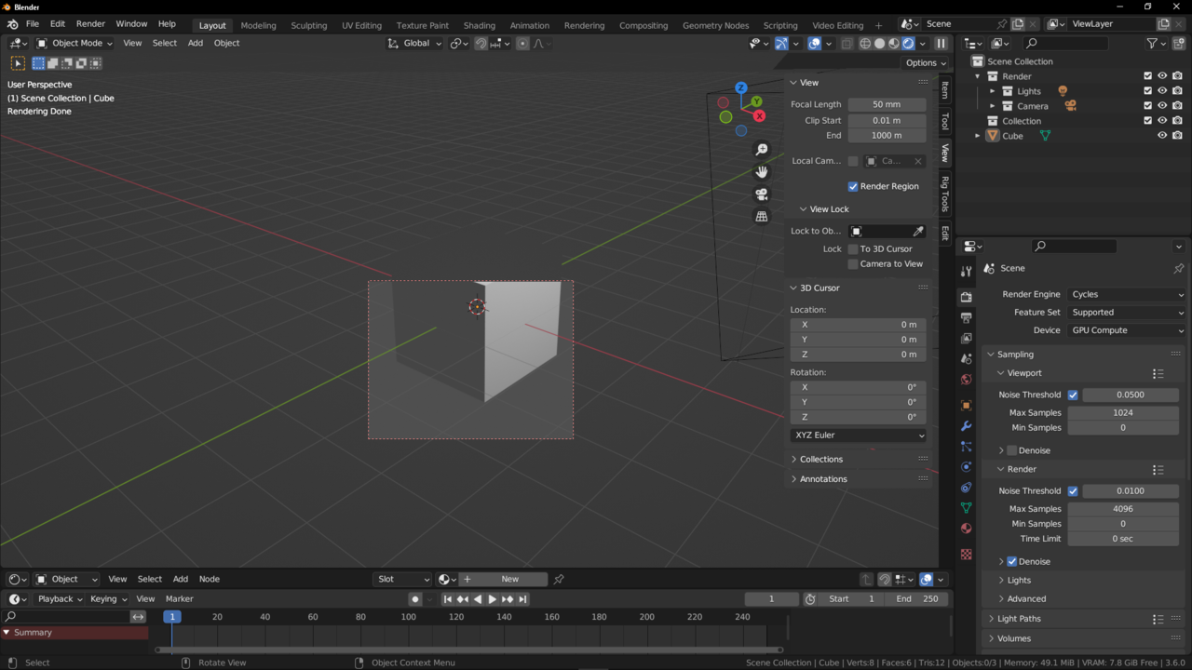
Task: Switch to the Shading workspace tab
Action: pyautogui.click(x=479, y=25)
